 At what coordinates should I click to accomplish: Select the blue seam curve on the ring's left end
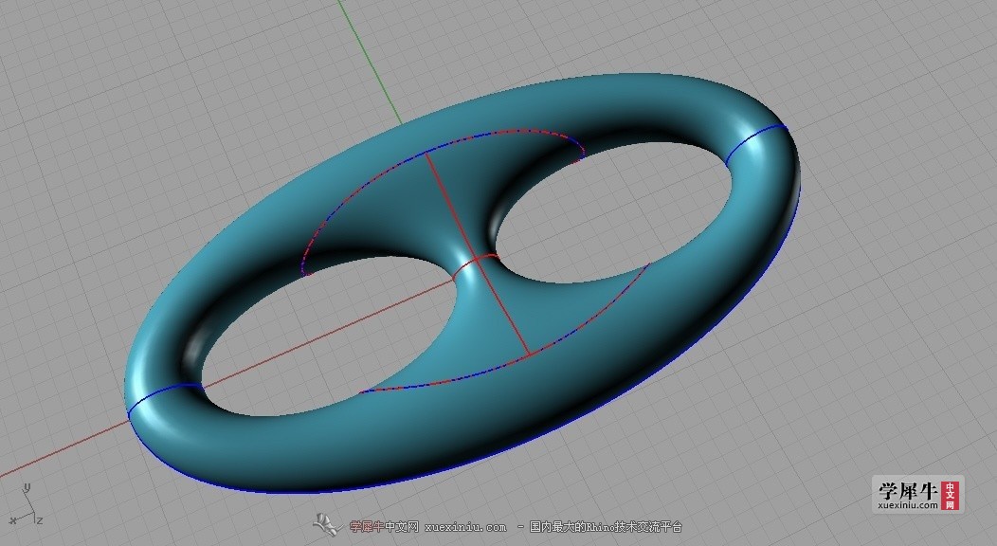(x=163, y=398)
